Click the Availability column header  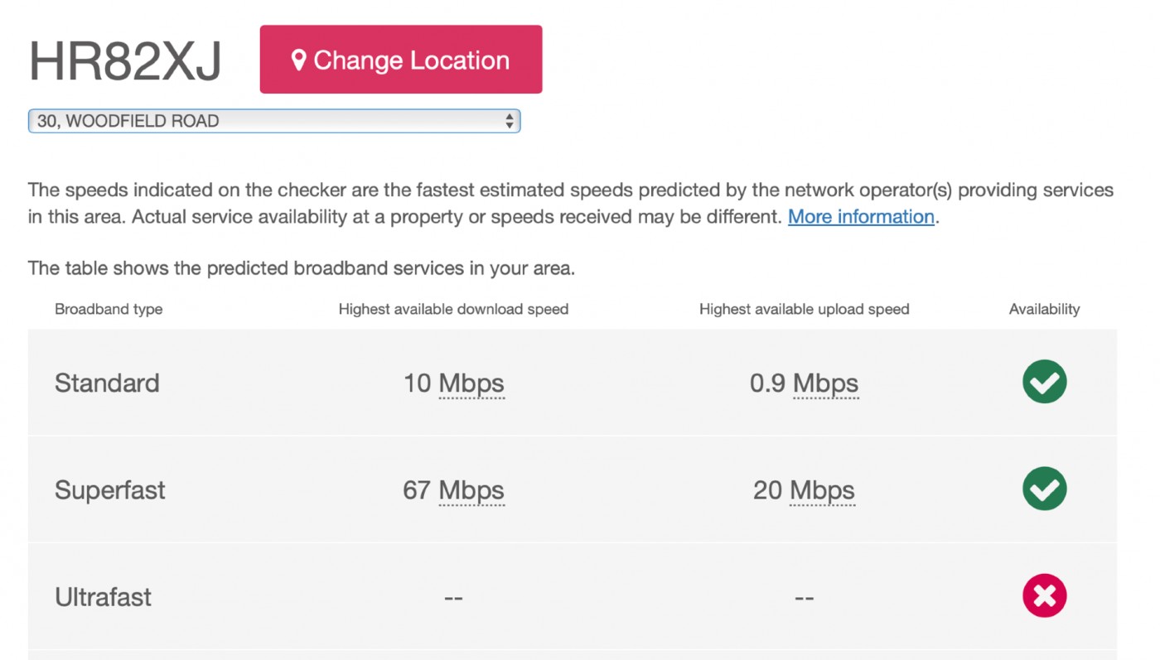[x=1044, y=309]
